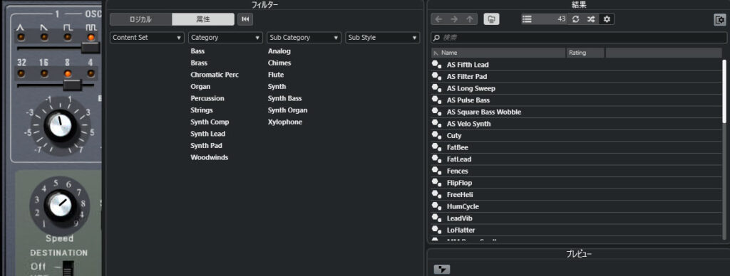Open results gear settings
Screen dimensions: 730x276
click(606, 19)
